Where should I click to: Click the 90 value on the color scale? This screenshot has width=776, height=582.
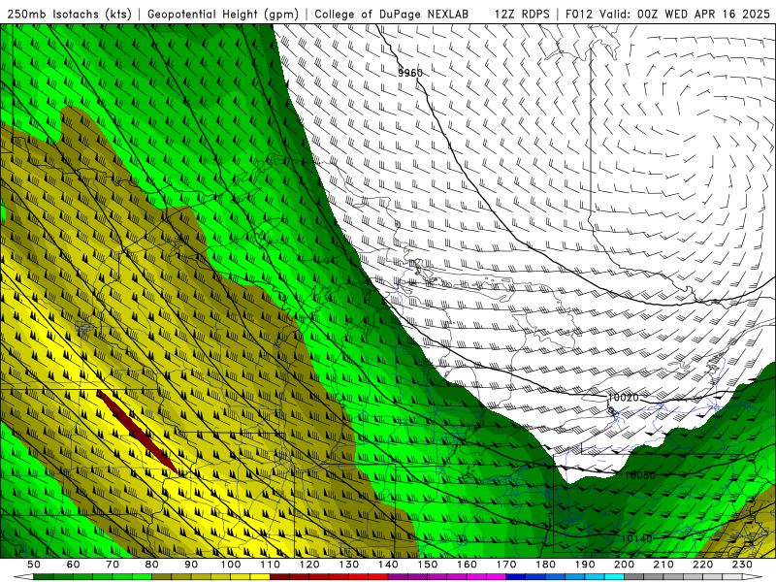point(191,565)
